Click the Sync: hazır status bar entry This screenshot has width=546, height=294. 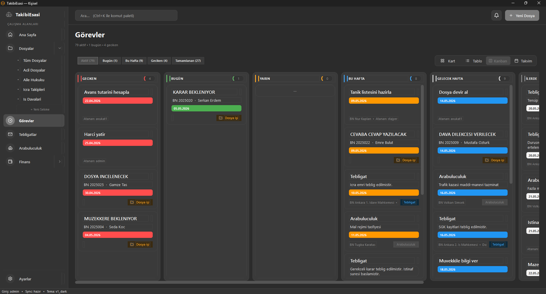pyautogui.click(x=33, y=291)
